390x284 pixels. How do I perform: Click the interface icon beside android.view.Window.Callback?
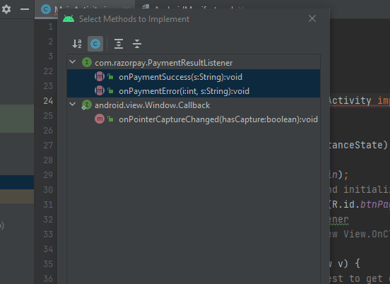pos(86,105)
